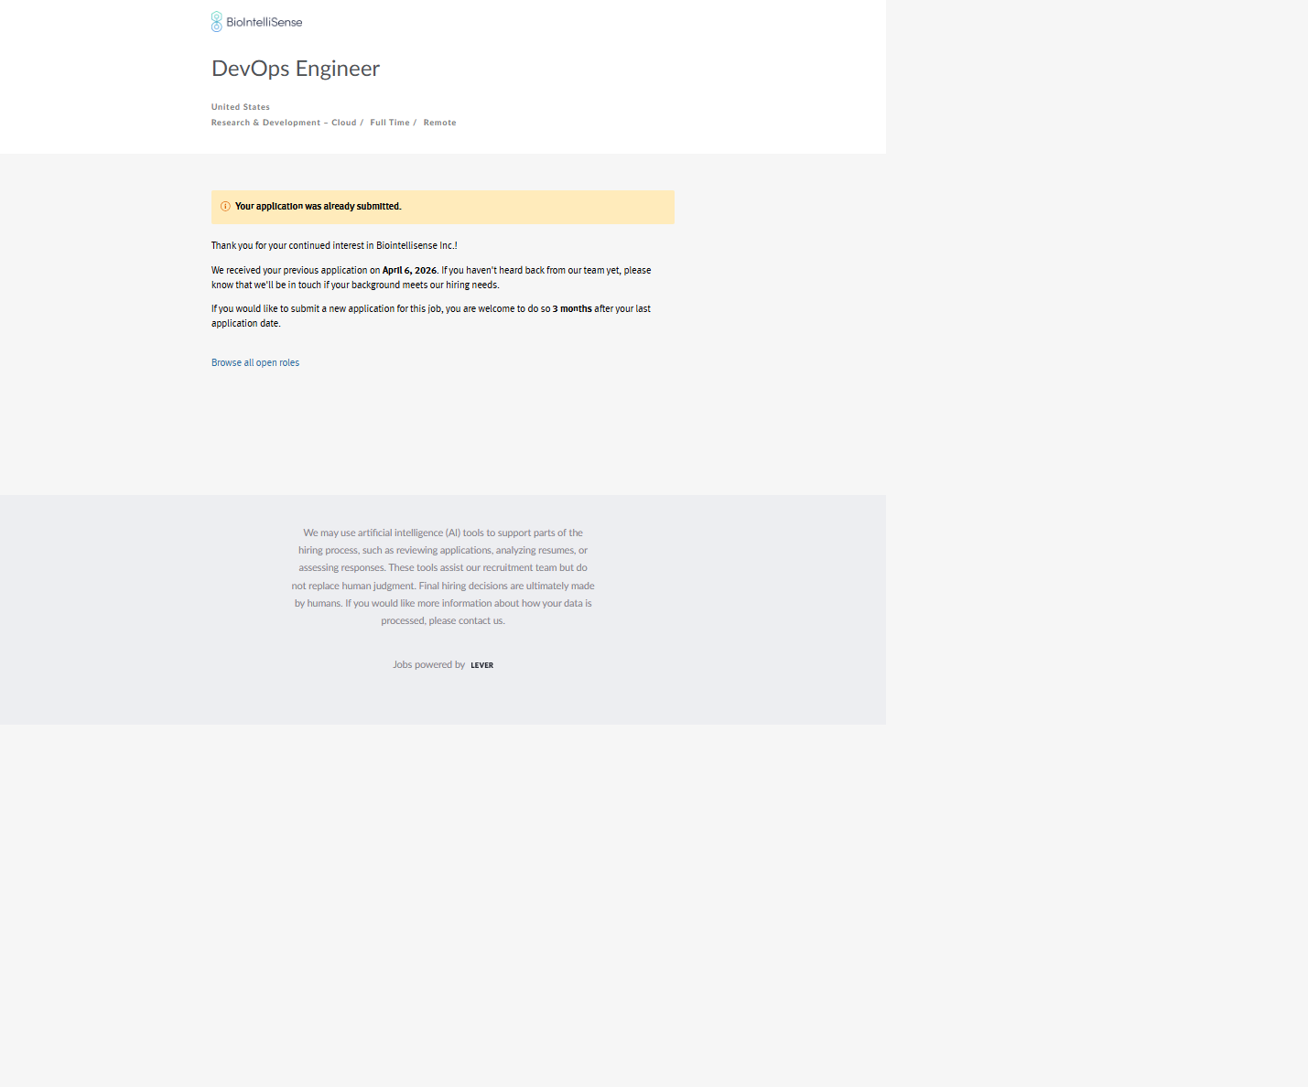The width and height of the screenshot is (1308, 1087).
Task: Click the Research & Development – Cloud label
Action: tap(284, 123)
